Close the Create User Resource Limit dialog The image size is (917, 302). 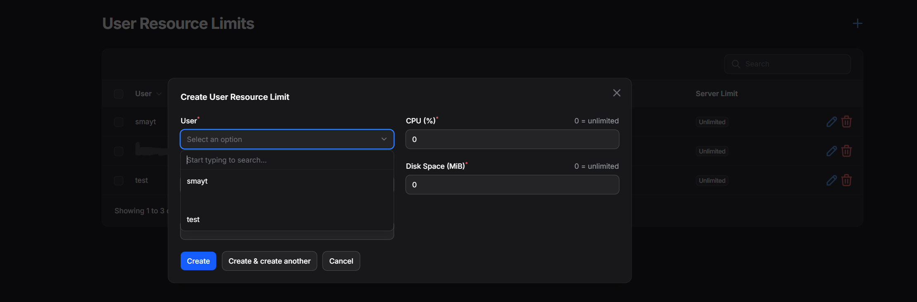pos(616,93)
